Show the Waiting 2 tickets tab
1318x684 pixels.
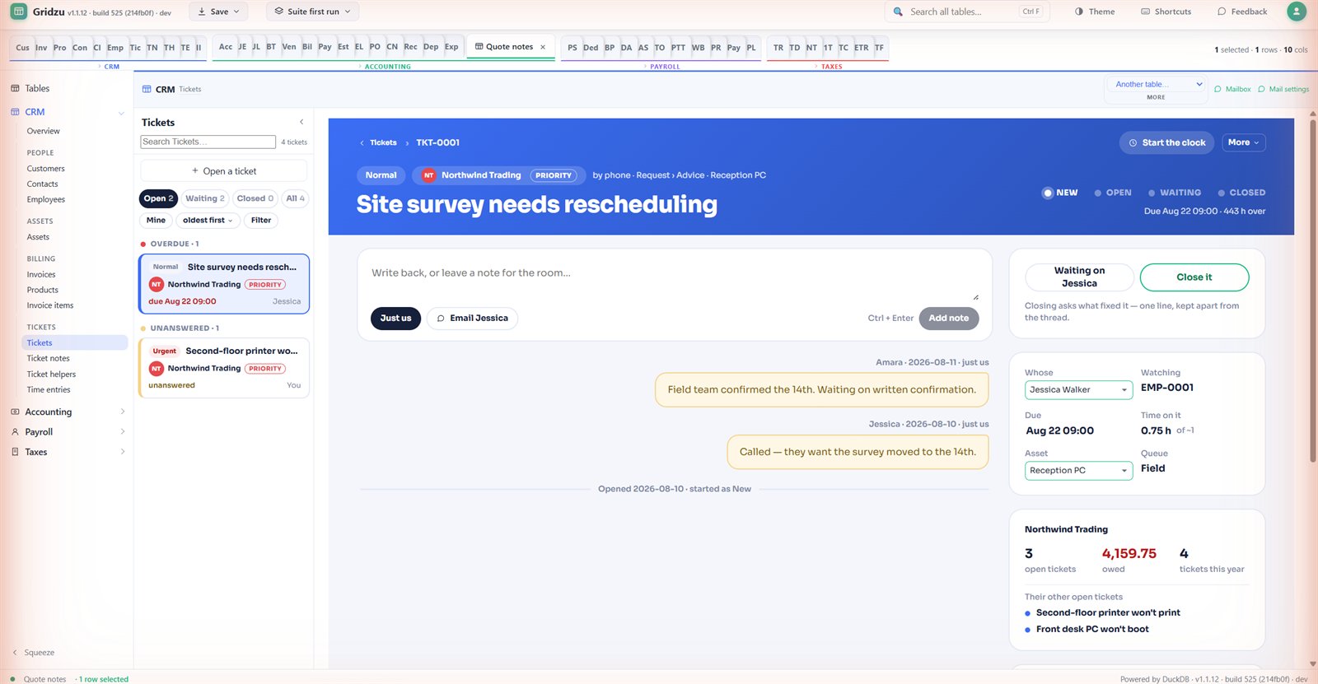(204, 198)
